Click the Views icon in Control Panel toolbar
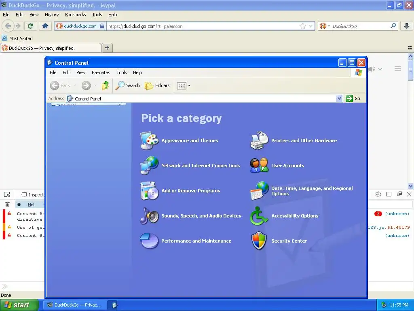 click(x=182, y=86)
